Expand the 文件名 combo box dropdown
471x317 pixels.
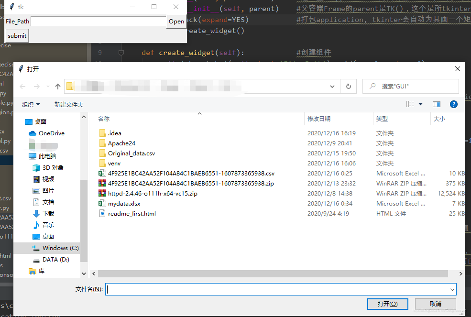452,289
